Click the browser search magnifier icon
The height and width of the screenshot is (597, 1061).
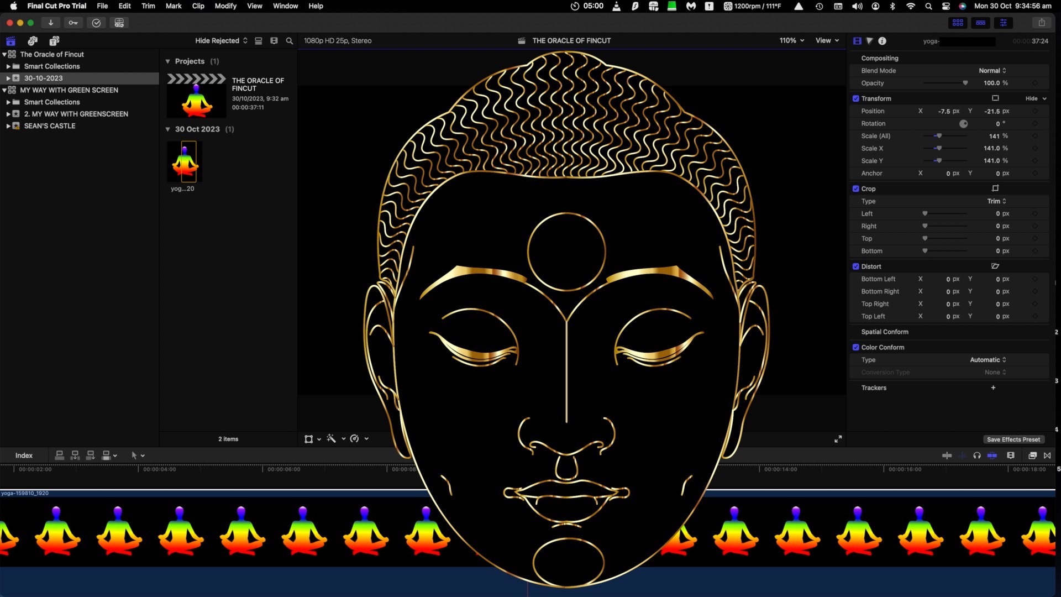tap(289, 41)
